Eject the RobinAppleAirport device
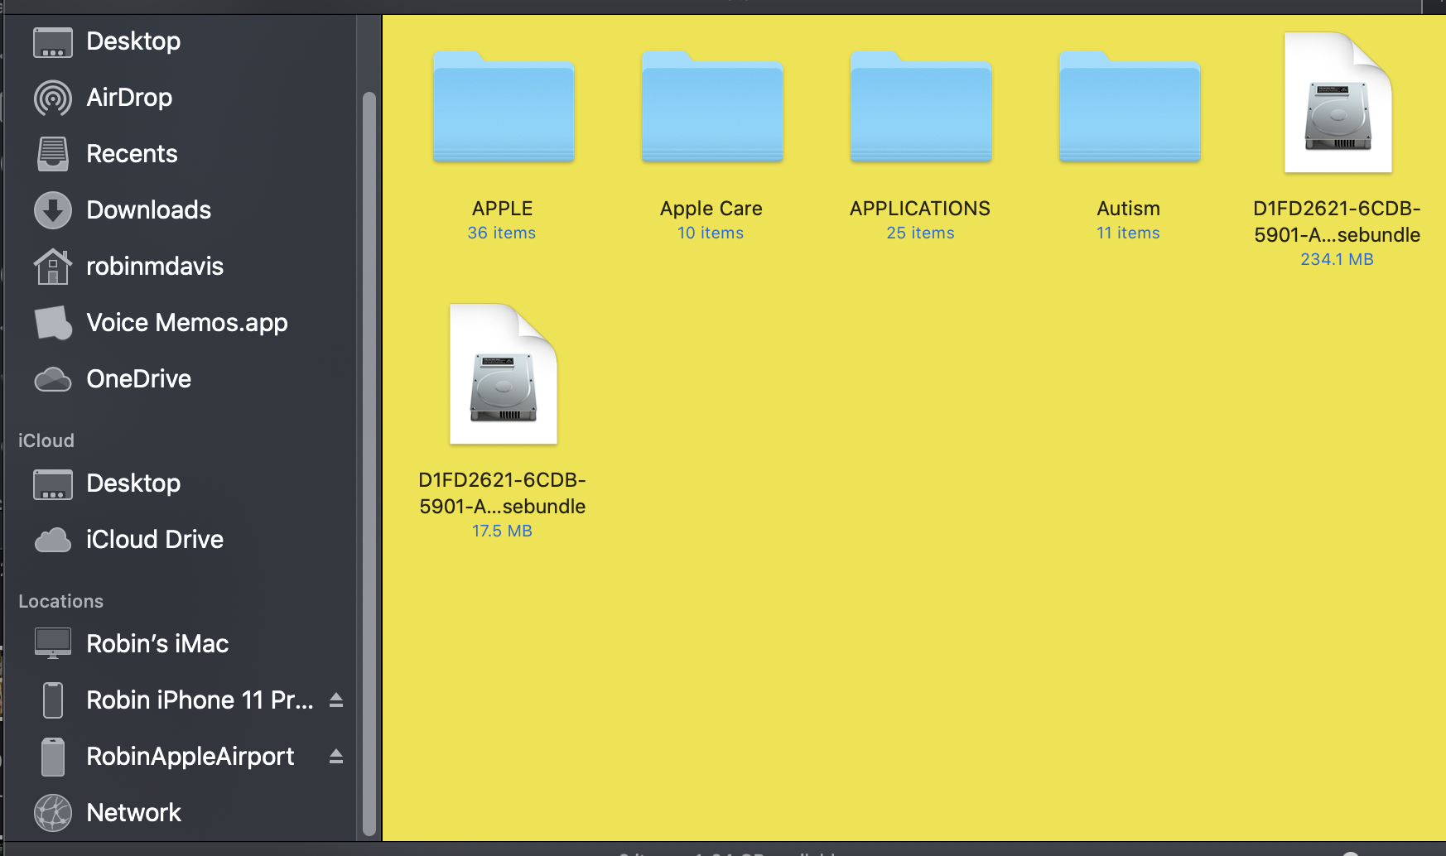 [335, 756]
